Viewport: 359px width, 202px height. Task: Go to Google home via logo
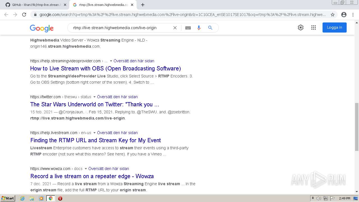42,28
